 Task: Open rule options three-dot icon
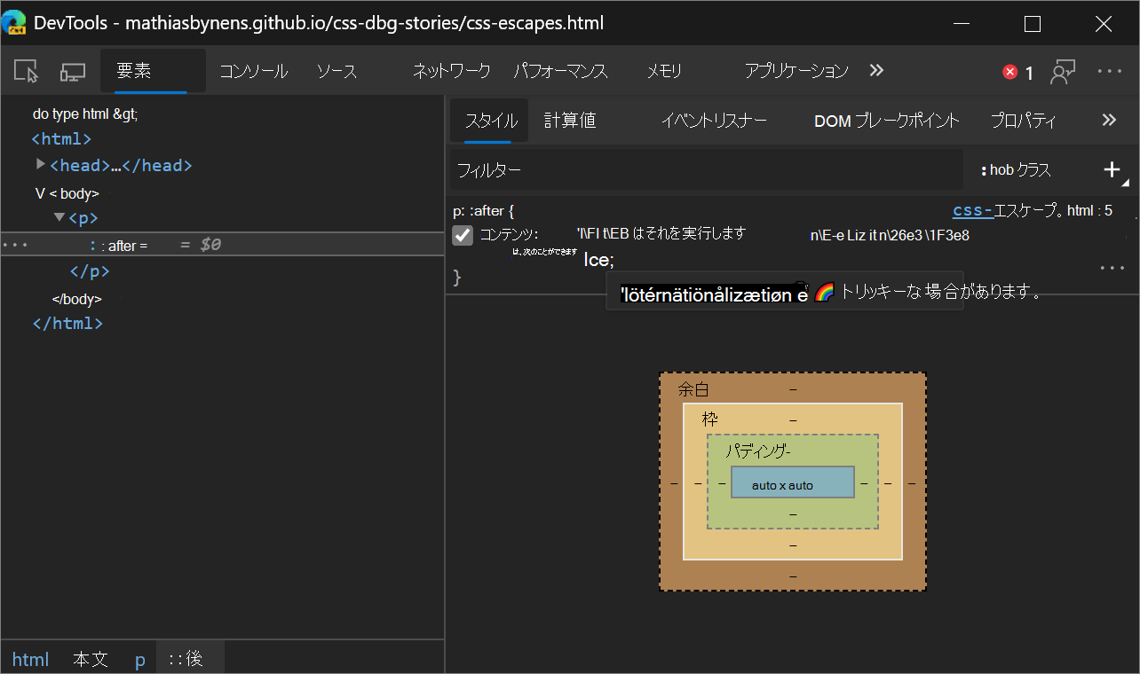click(1112, 268)
